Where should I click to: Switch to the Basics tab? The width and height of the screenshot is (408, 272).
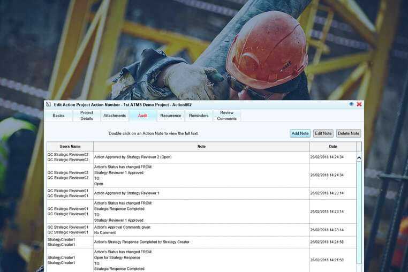coord(58,116)
